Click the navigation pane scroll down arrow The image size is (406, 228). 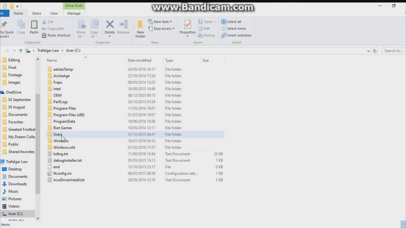point(38,218)
